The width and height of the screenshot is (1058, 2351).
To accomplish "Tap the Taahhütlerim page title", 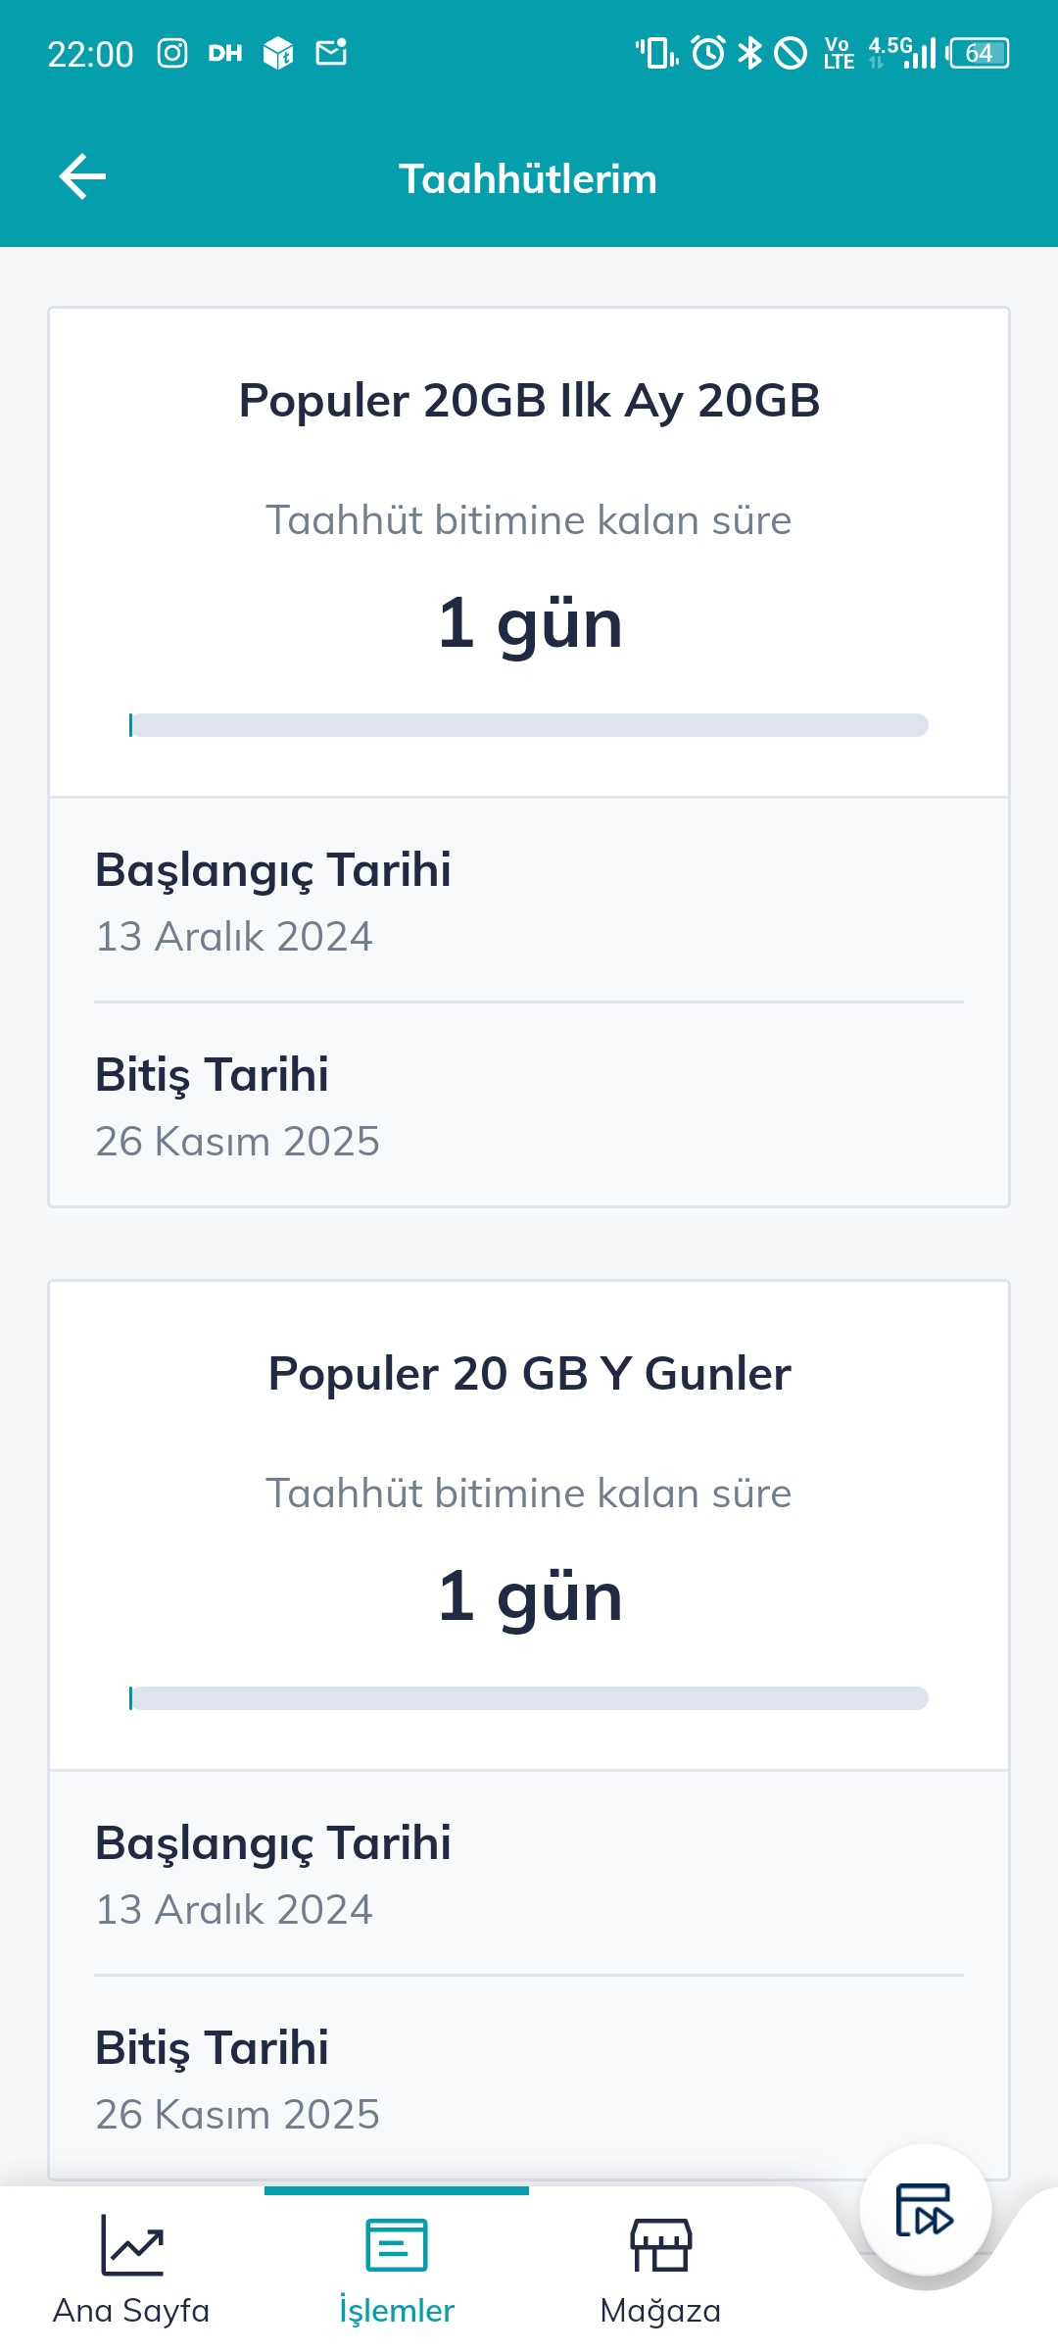I will [x=528, y=179].
